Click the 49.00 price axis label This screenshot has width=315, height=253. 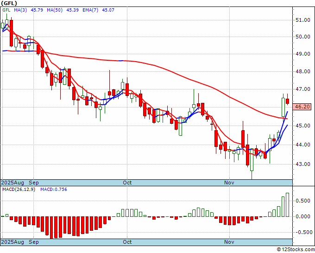coord(303,54)
